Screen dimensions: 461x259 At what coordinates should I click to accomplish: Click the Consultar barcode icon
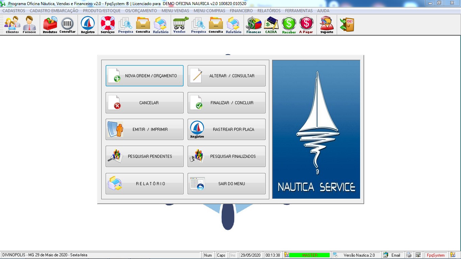pyautogui.click(x=67, y=25)
